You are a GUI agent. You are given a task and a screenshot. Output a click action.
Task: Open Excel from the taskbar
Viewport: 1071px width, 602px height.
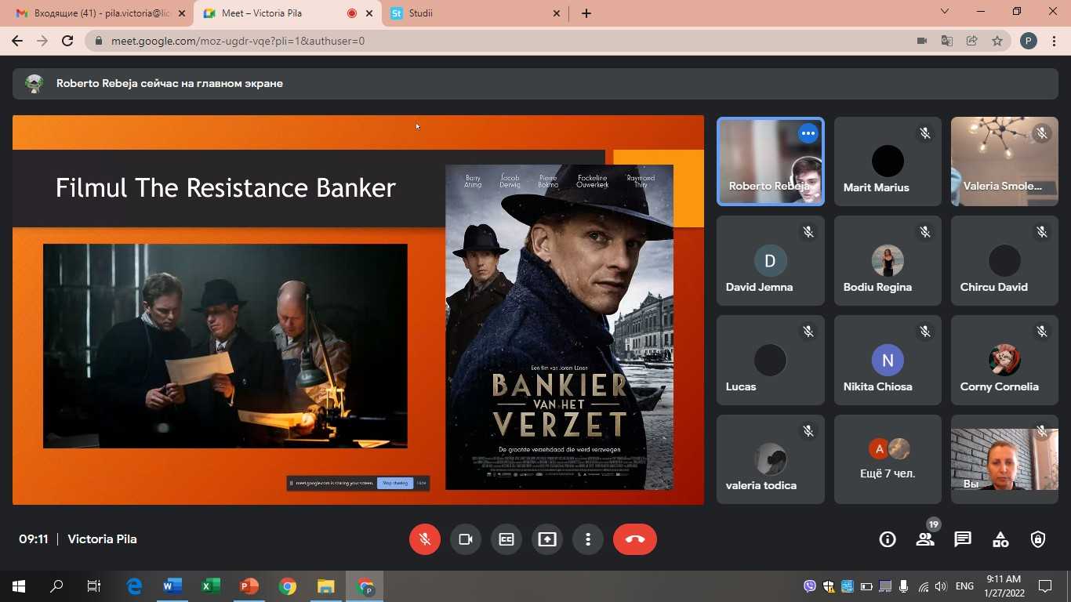pyautogui.click(x=211, y=586)
